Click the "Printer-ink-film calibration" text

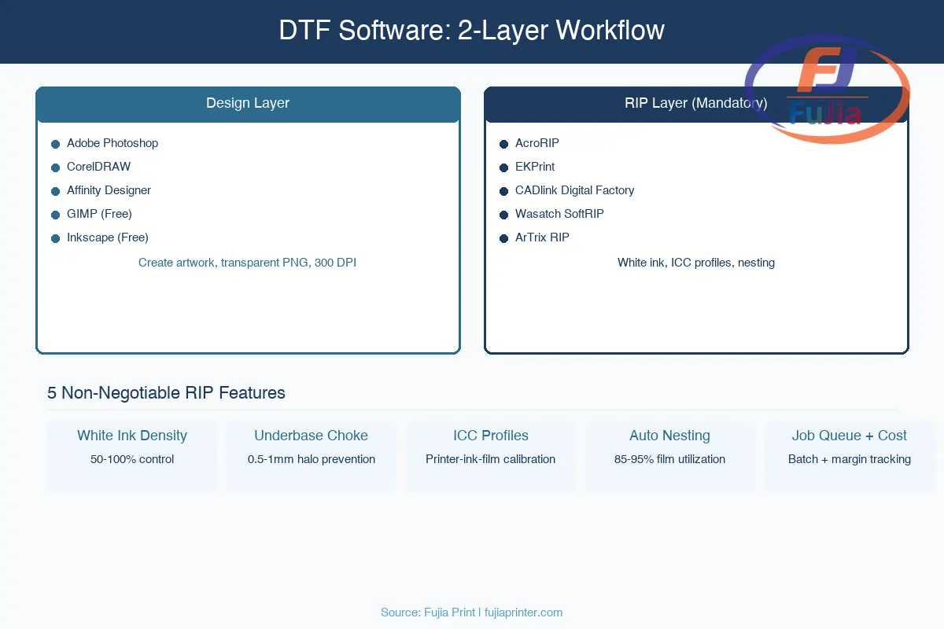click(x=491, y=459)
